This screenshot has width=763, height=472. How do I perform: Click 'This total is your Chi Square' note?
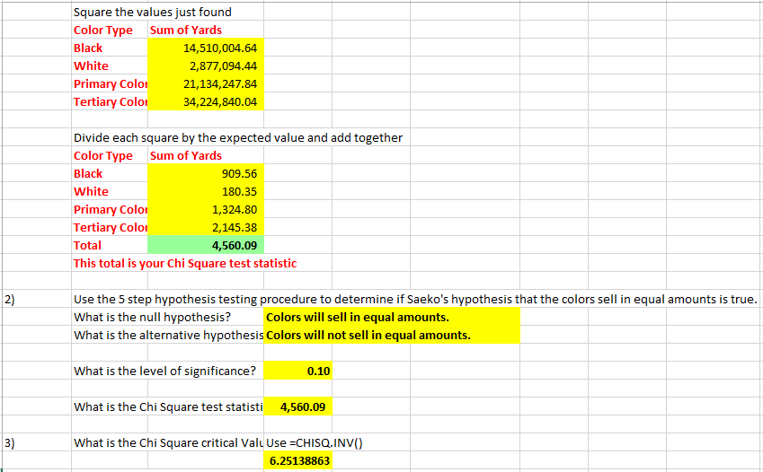tap(185, 264)
